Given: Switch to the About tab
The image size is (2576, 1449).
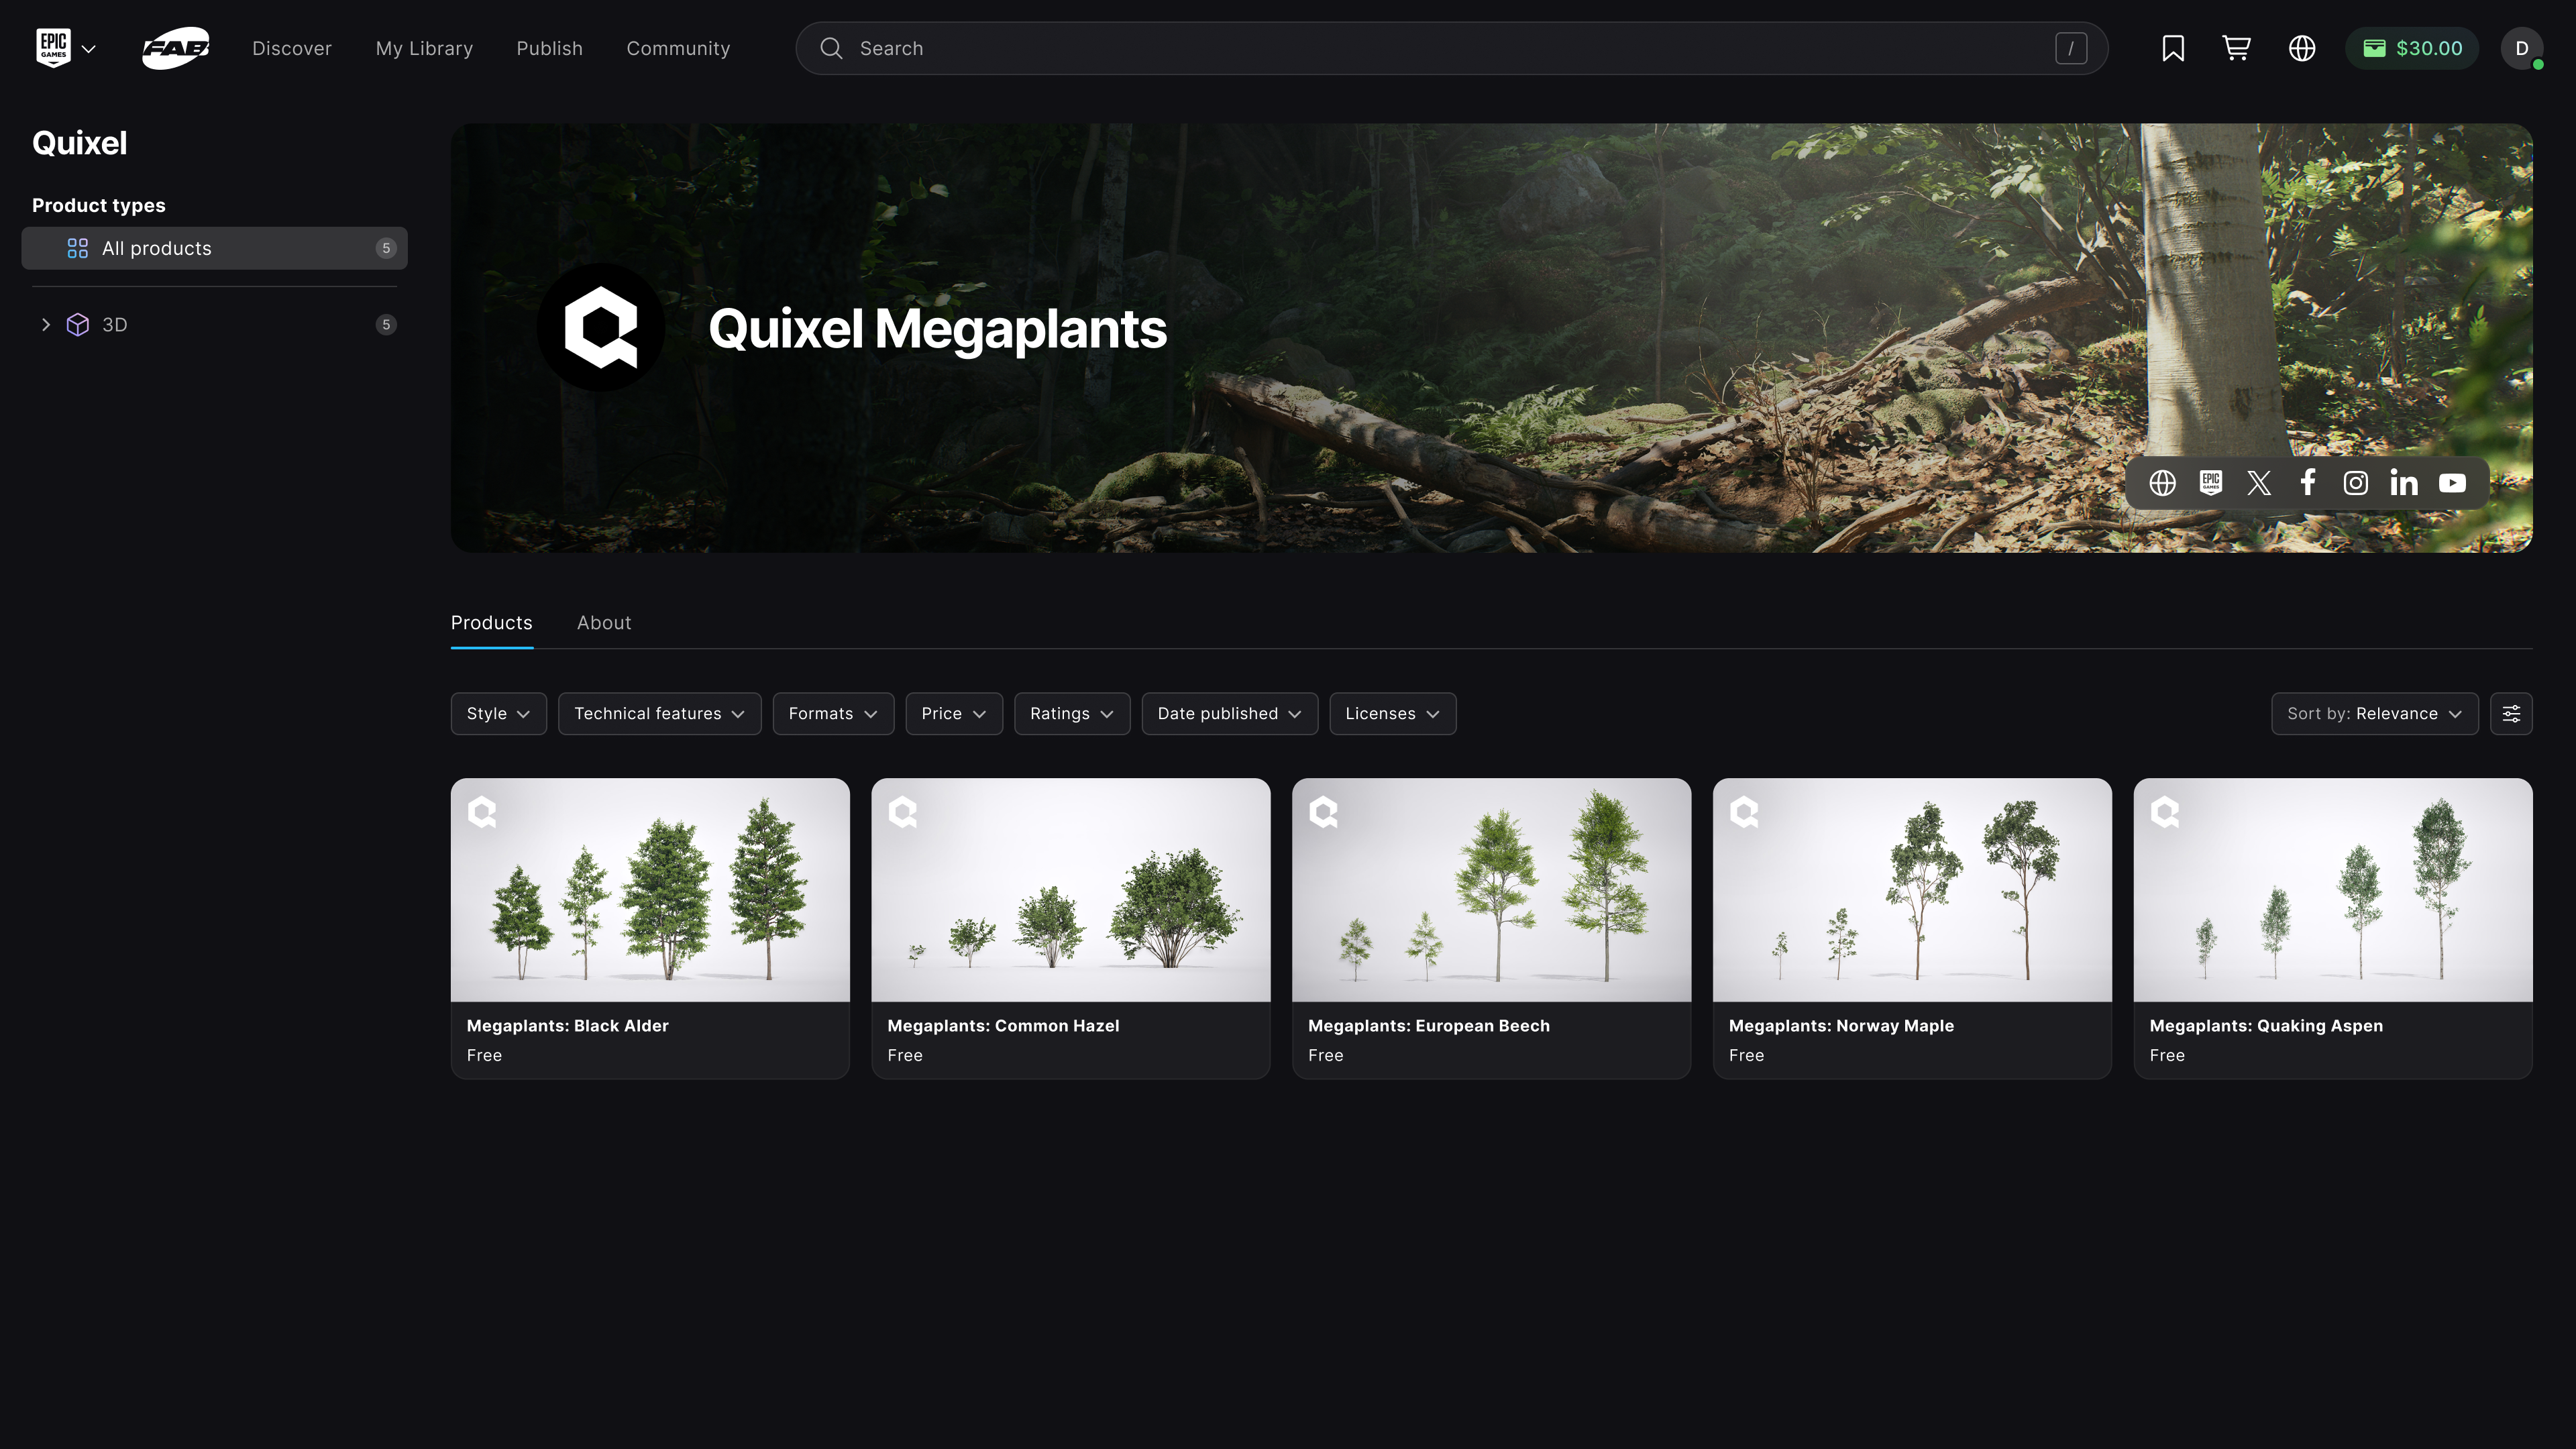Looking at the screenshot, I should [604, 622].
